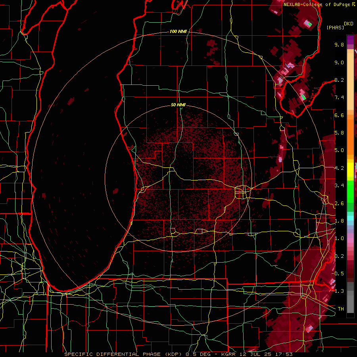Click the 0.2 scale value

(x=339, y=256)
